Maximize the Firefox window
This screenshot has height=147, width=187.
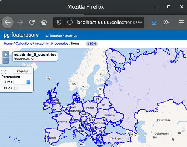click(169, 7)
